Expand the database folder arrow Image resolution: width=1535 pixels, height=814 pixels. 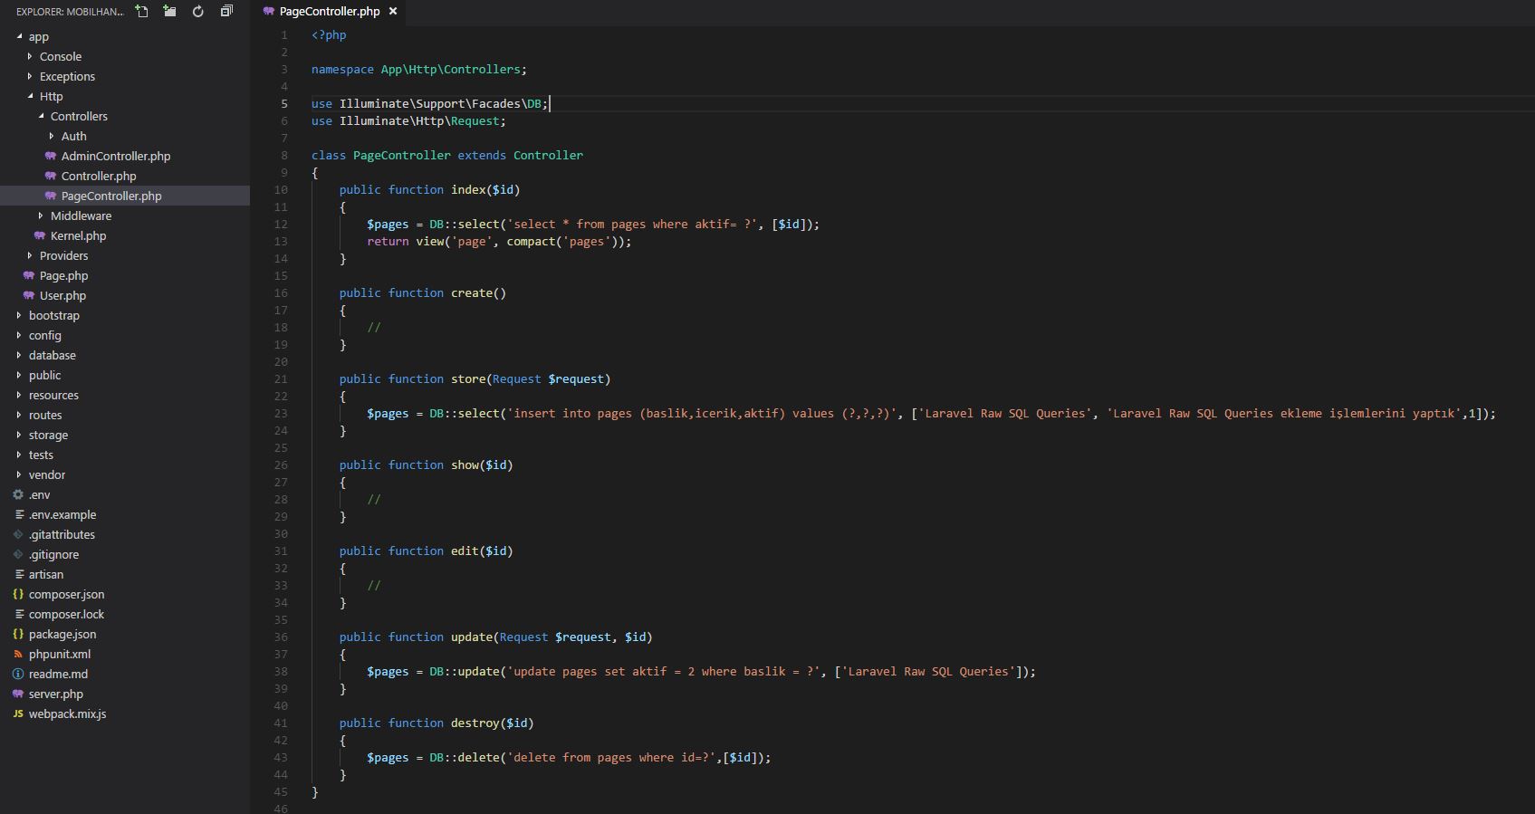coord(19,355)
